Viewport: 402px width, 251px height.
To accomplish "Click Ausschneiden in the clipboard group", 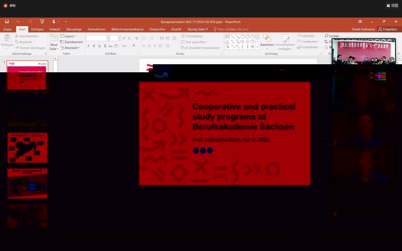I will [x=27, y=36].
